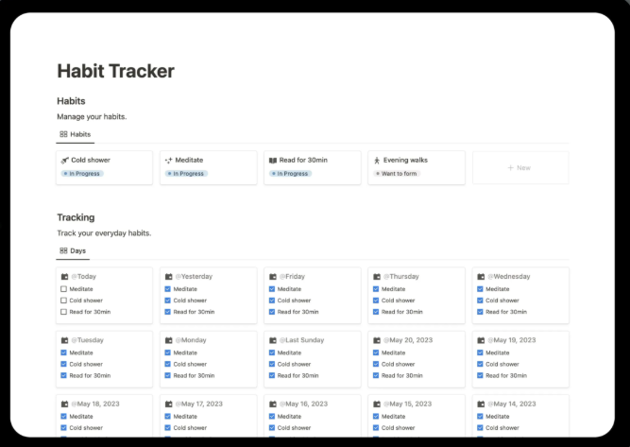Check Meditate checkbox in Today card
This screenshot has width=630, height=447.
pyautogui.click(x=64, y=289)
